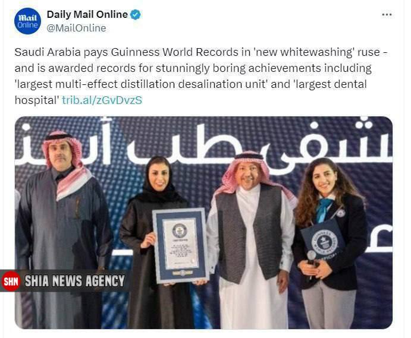Open the attached tweet photo
This screenshot has width=411, height=338.
tap(203, 223)
